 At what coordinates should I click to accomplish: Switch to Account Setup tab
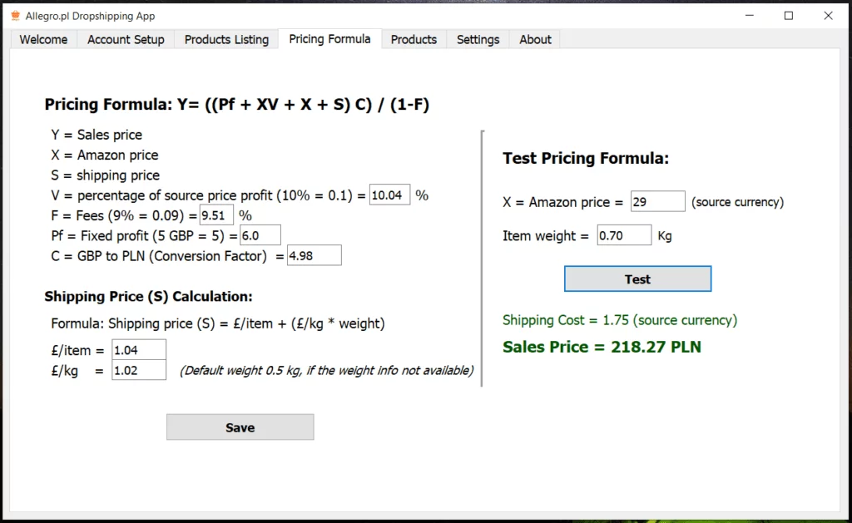126,40
